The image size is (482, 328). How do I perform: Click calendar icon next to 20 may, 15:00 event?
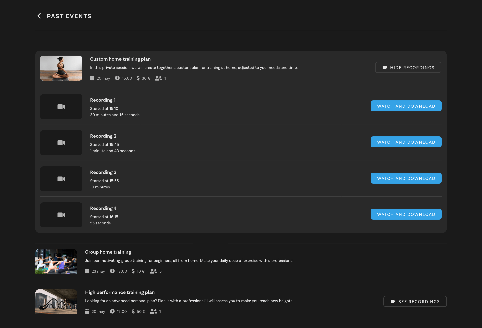pyautogui.click(x=92, y=78)
